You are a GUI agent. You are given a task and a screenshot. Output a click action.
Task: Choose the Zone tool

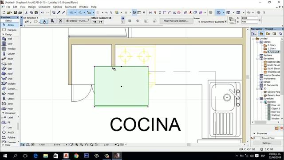(x=9, y=104)
